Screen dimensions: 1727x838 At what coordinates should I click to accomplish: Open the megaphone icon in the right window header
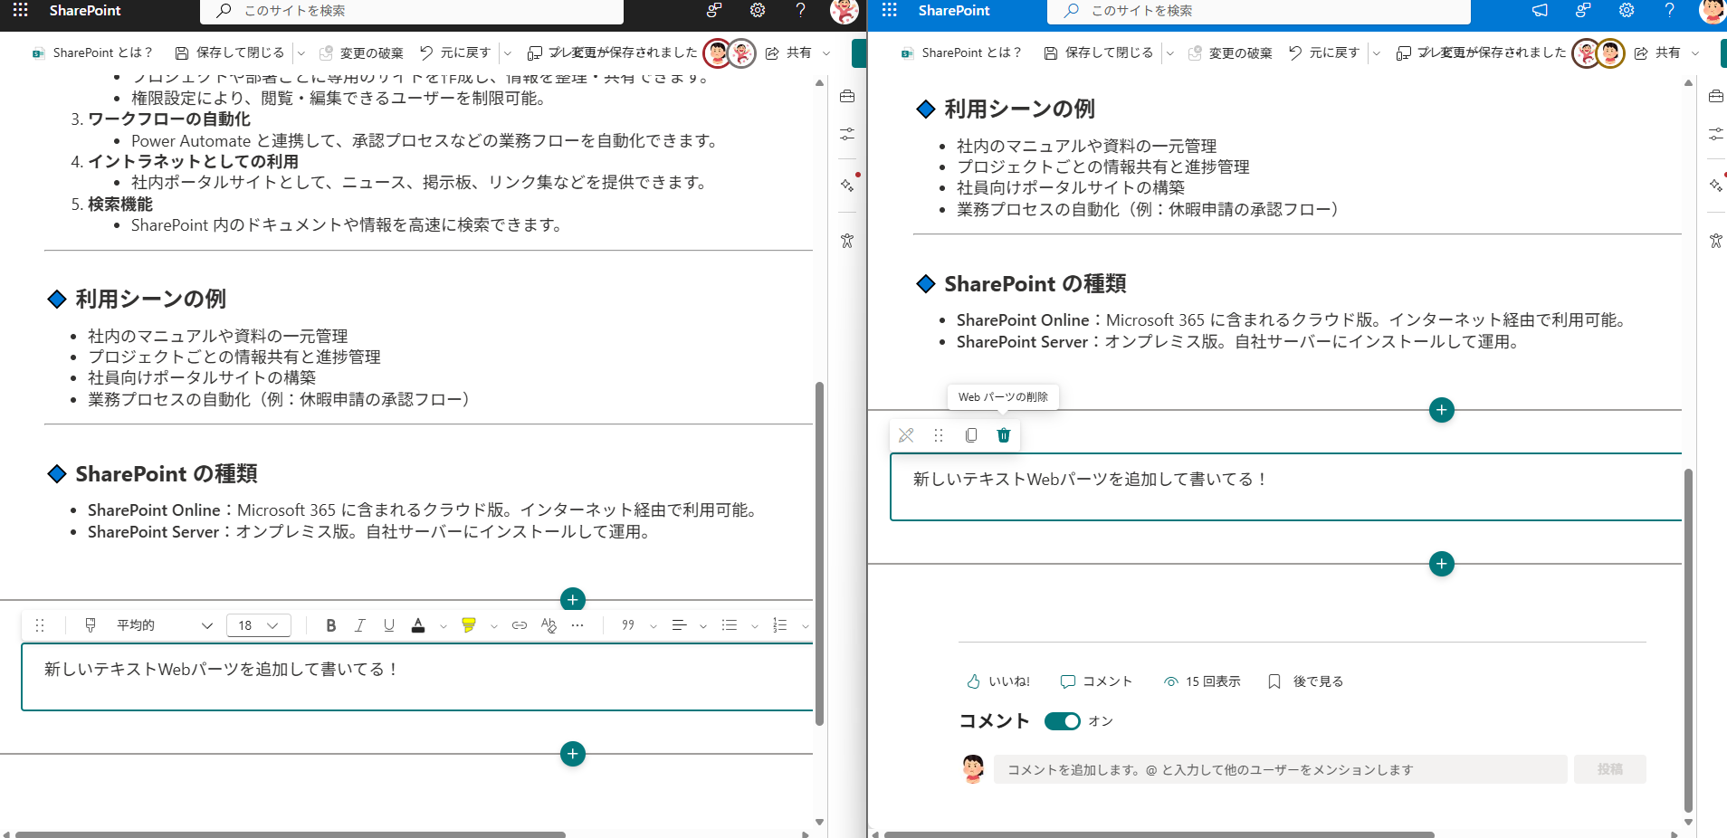[1540, 10]
